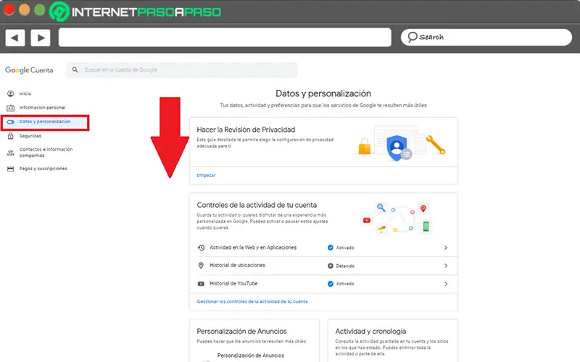Click the Seguridad padlock icon
This screenshot has height=362, width=580.
pos(11,136)
